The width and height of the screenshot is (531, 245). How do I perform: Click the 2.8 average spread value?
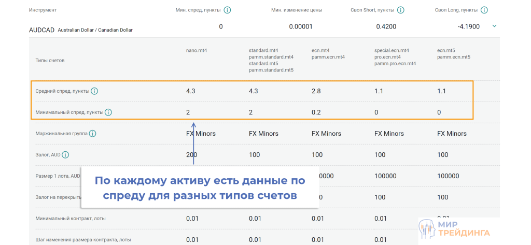coord(316,91)
